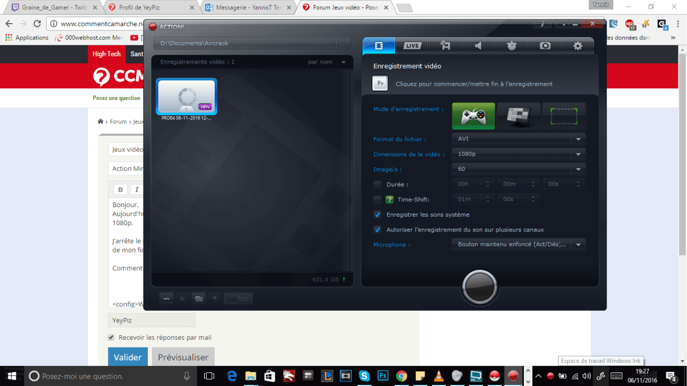Select game recording mode gamepad icon

coord(473,116)
